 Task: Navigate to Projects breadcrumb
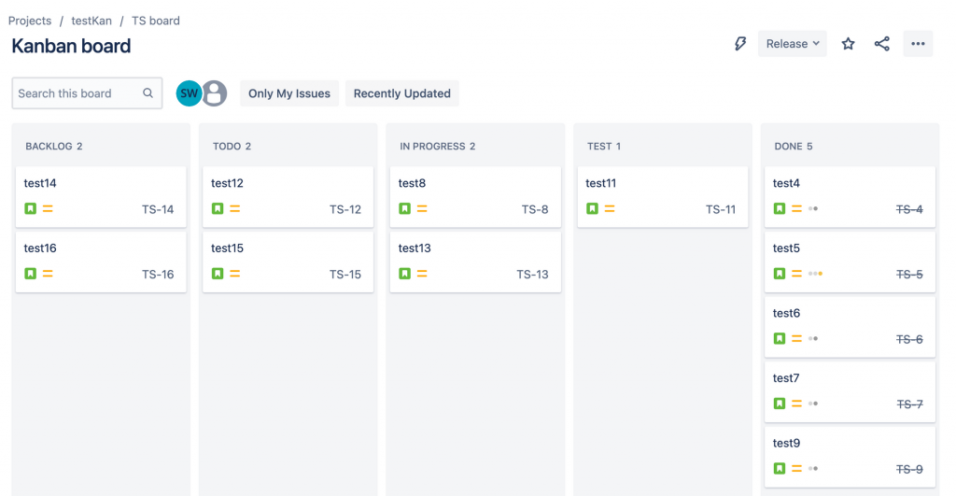(30, 21)
